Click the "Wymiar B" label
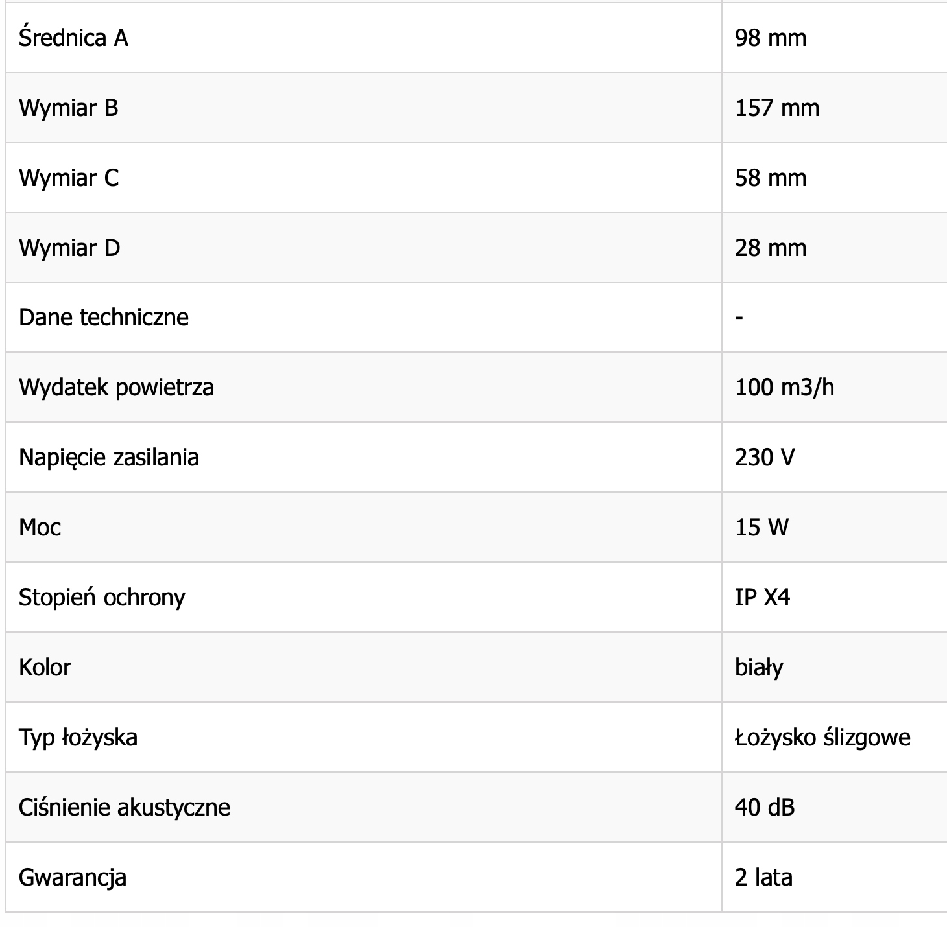 pyautogui.click(x=69, y=108)
